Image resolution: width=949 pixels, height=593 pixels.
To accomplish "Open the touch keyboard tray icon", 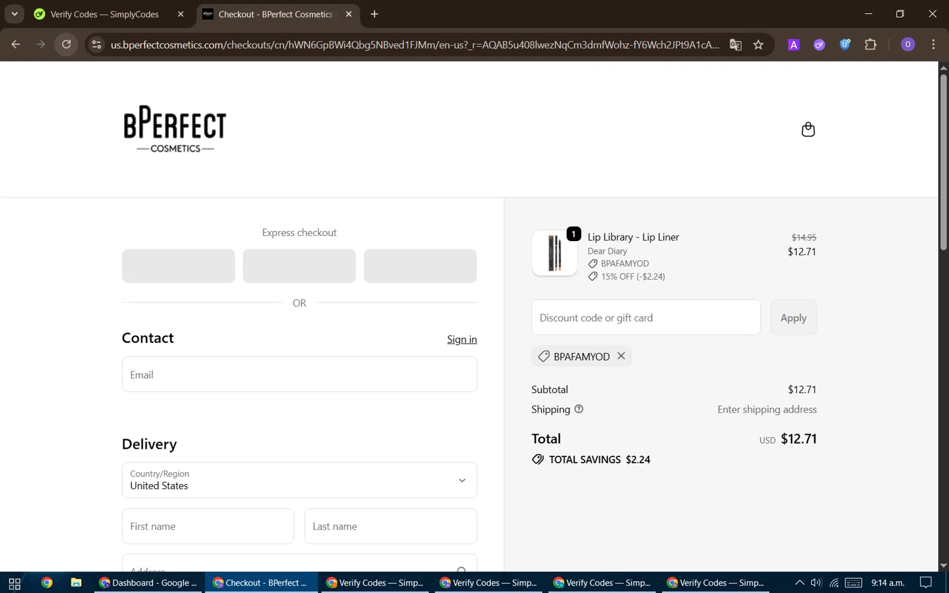I will point(853,583).
